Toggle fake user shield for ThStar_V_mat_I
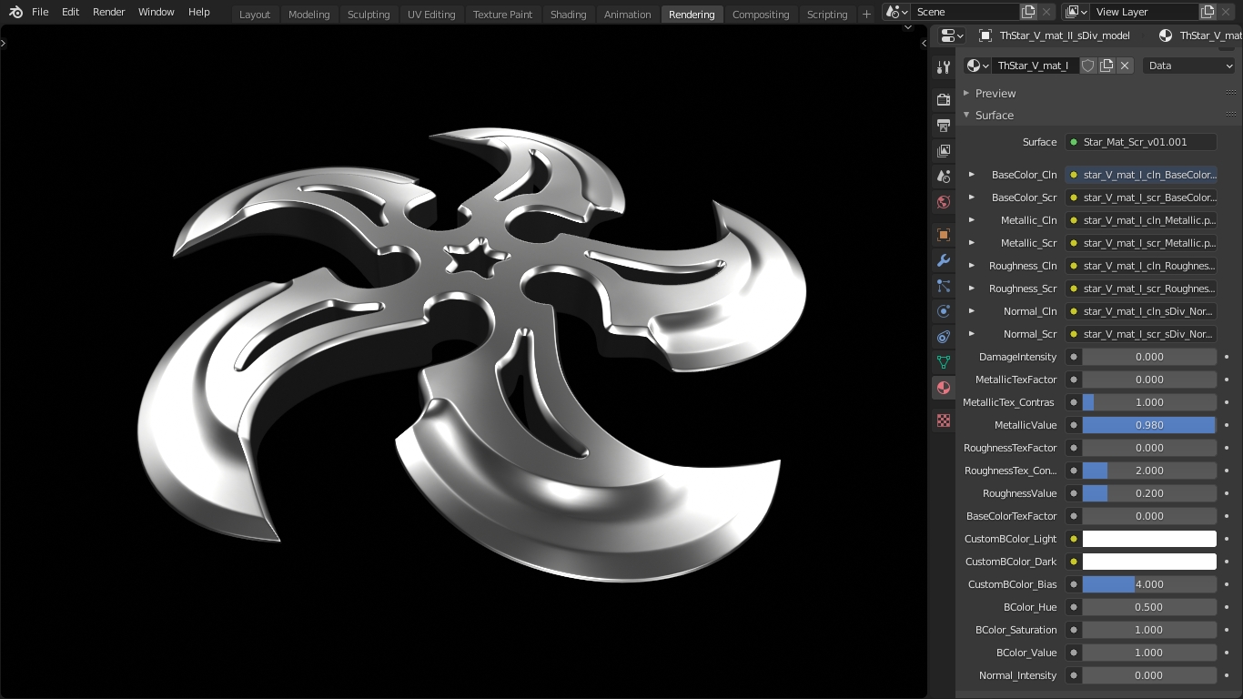This screenshot has height=699, width=1243. 1087,66
